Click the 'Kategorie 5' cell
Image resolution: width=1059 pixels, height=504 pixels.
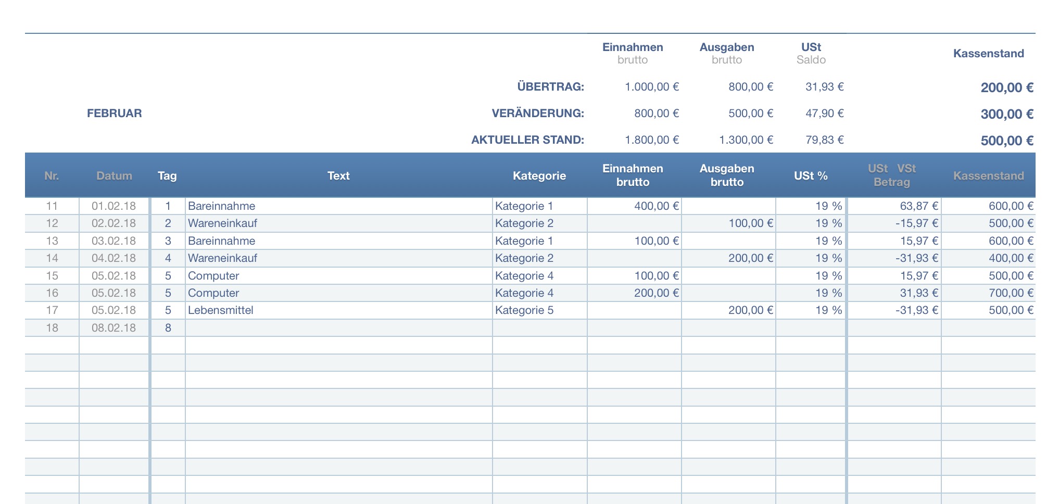click(x=524, y=310)
